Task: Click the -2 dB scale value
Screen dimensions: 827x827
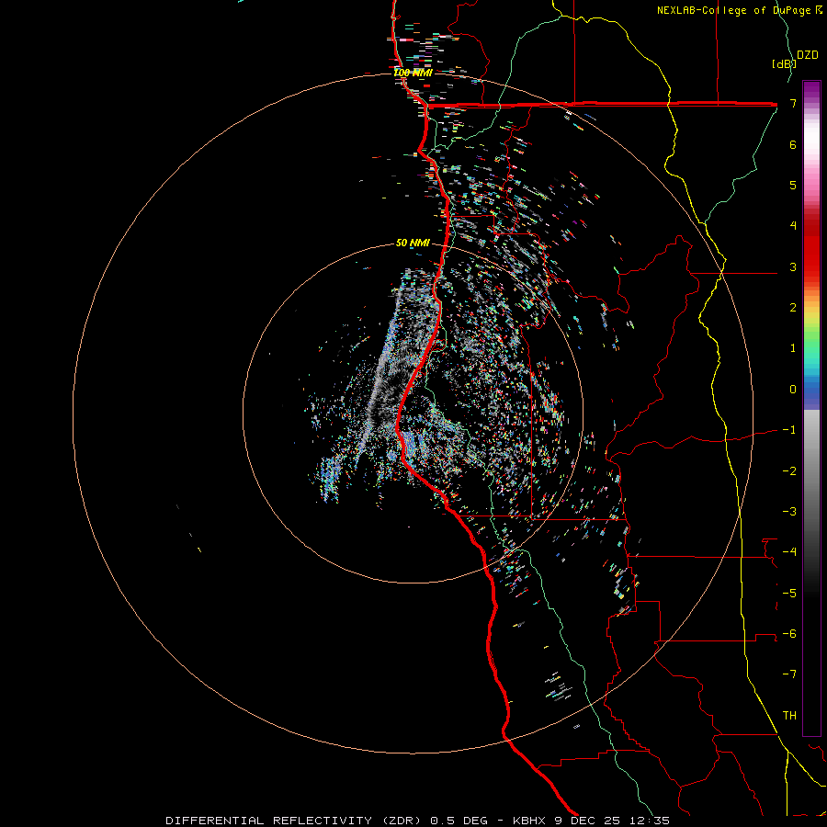Action: tap(789, 470)
